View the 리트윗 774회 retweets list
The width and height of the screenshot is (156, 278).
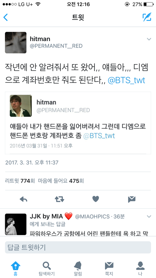[20, 181]
